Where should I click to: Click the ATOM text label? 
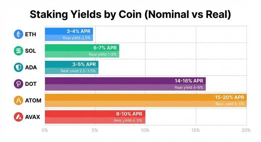pos(33,101)
